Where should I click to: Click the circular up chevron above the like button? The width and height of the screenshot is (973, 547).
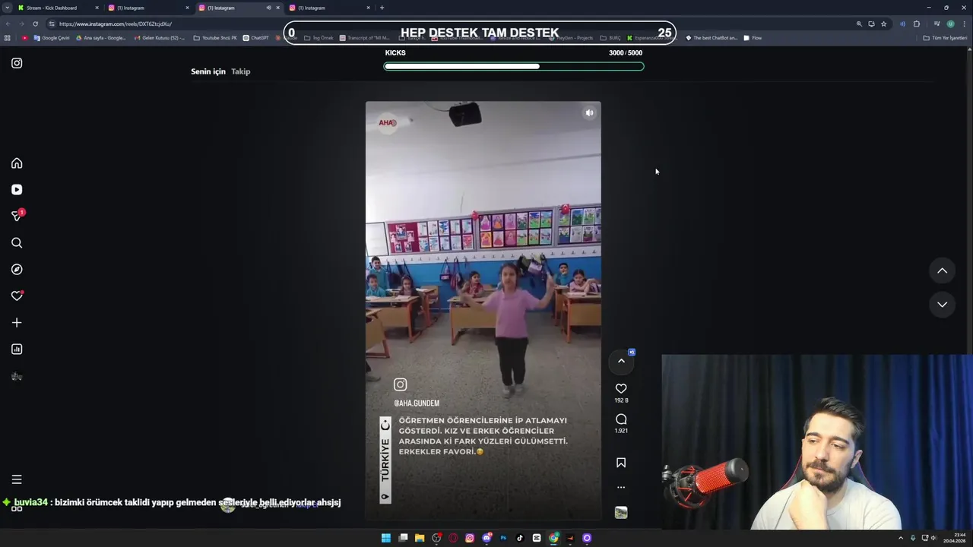[x=621, y=361]
